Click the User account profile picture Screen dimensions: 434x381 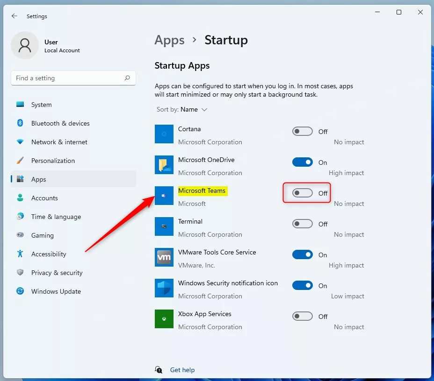tap(24, 45)
